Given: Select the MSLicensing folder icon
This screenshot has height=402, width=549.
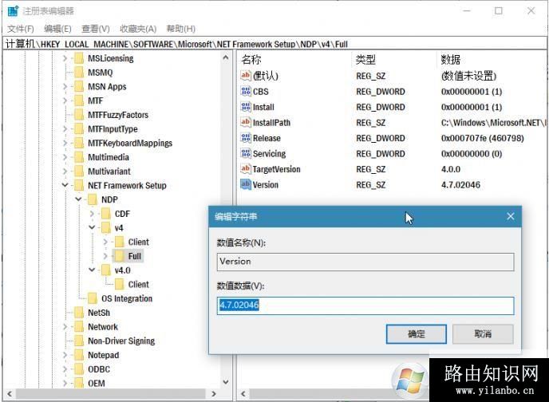Looking at the screenshot, I should pyautogui.click(x=79, y=58).
